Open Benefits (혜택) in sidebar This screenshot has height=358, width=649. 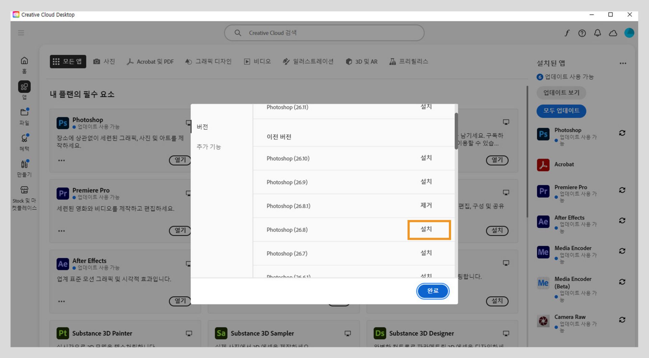tap(24, 142)
